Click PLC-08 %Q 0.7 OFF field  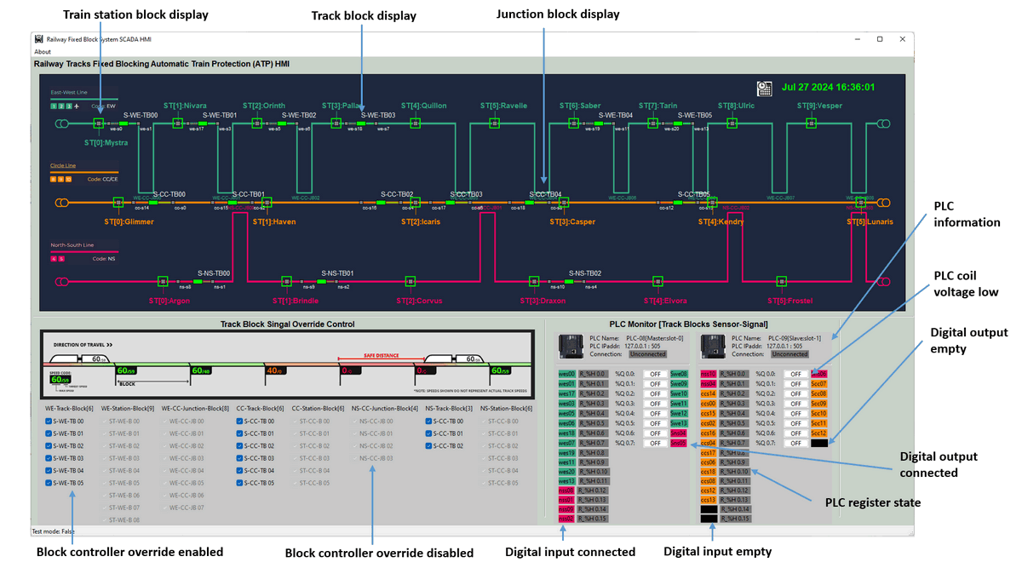coord(655,443)
